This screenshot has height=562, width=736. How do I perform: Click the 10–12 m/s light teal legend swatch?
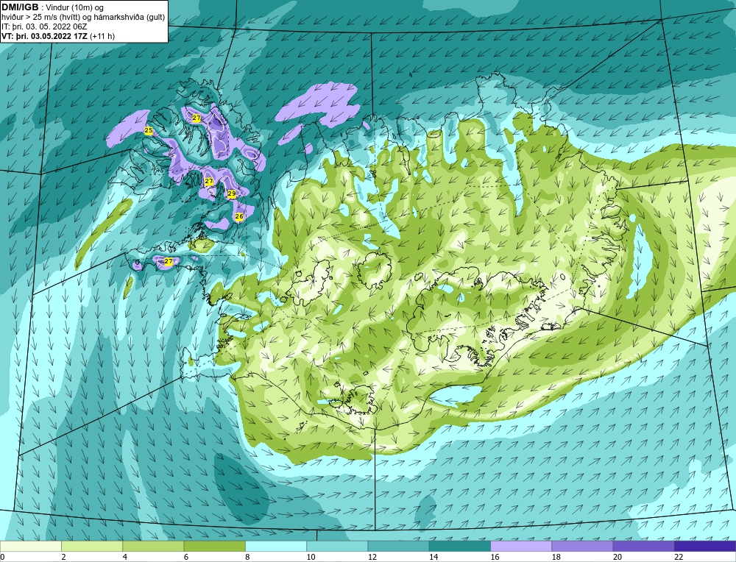[337, 547]
